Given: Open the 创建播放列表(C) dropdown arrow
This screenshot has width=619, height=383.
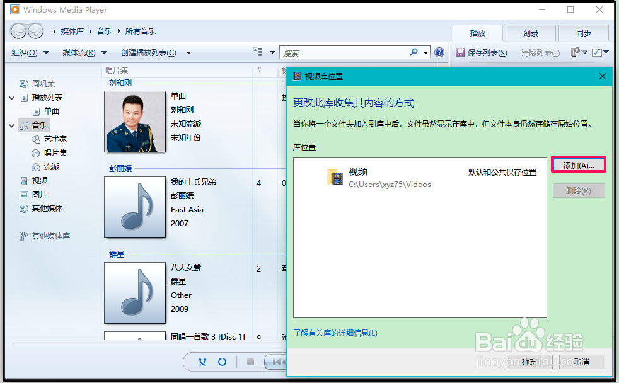Looking at the screenshot, I should tap(188, 53).
